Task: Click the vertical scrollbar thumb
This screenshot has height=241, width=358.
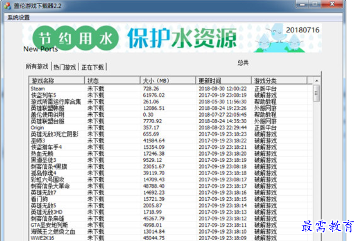Action: (317, 93)
